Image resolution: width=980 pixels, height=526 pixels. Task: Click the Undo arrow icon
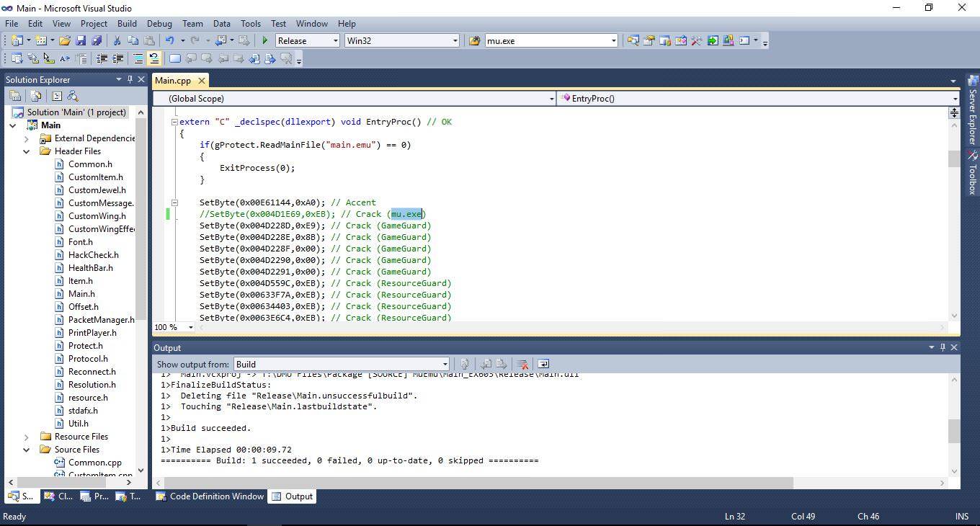pos(170,41)
